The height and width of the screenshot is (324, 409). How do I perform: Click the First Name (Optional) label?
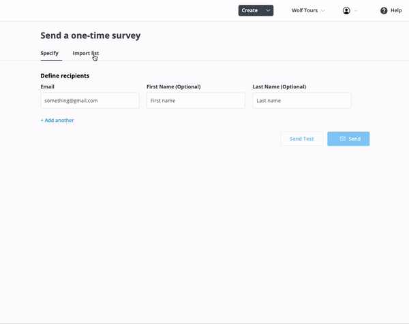pos(174,86)
